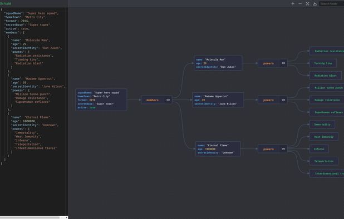Collapse Eternal Flame's powers node via link icon

283,149
